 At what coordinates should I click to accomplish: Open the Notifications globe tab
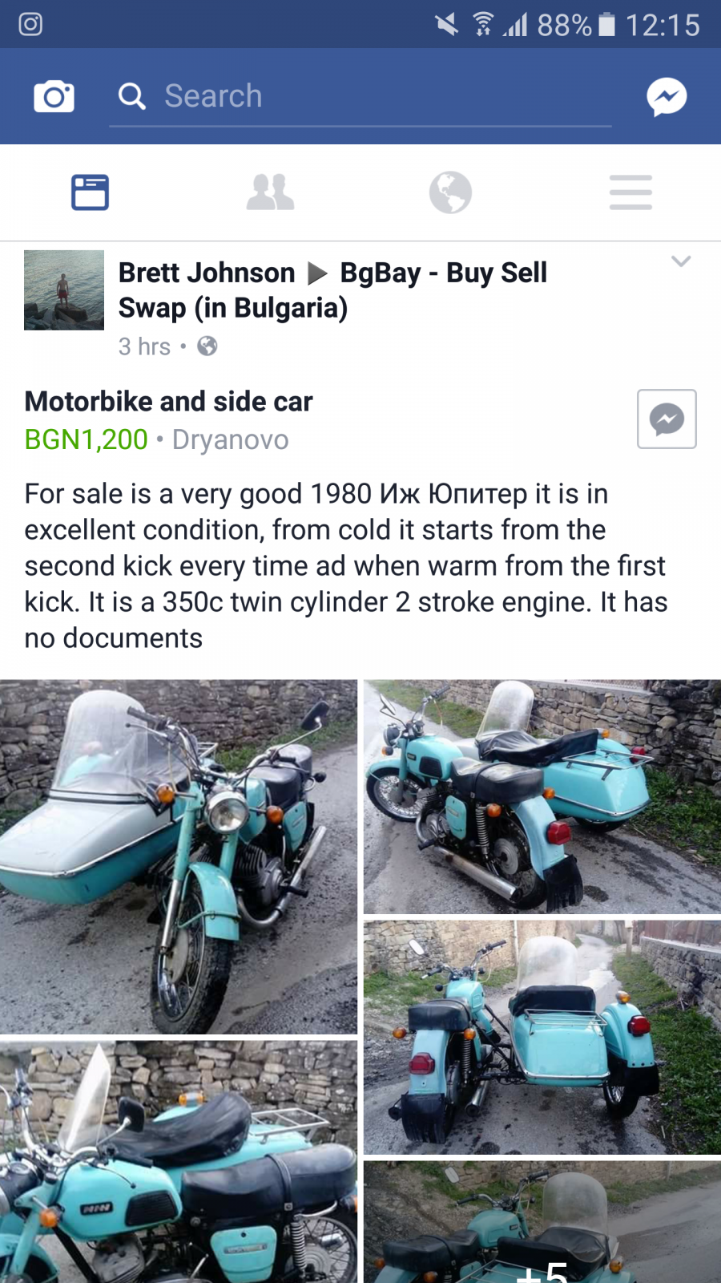(450, 192)
